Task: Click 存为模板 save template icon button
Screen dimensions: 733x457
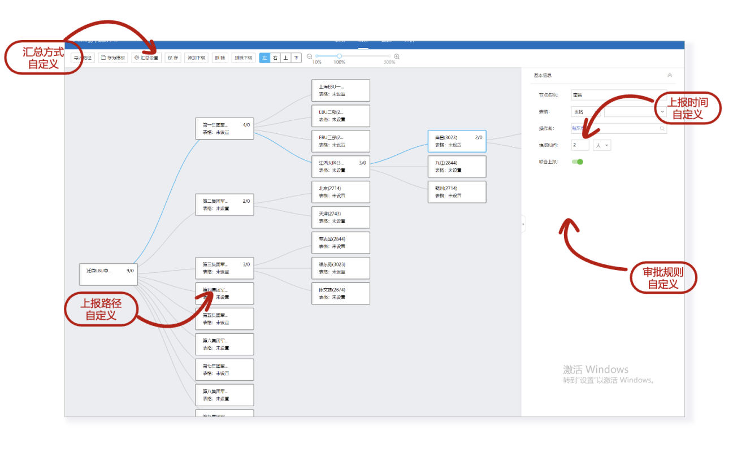Action: 112,58
